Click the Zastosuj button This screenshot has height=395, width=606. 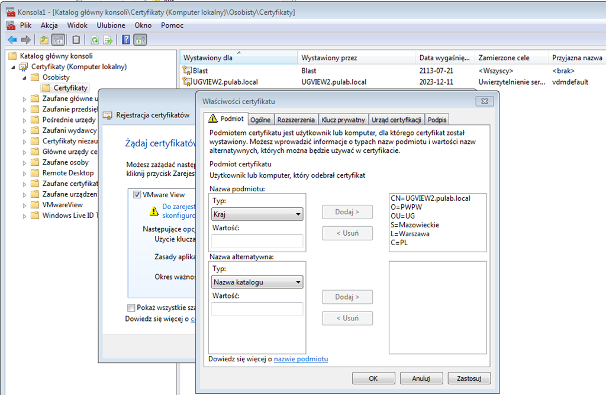(x=469, y=378)
